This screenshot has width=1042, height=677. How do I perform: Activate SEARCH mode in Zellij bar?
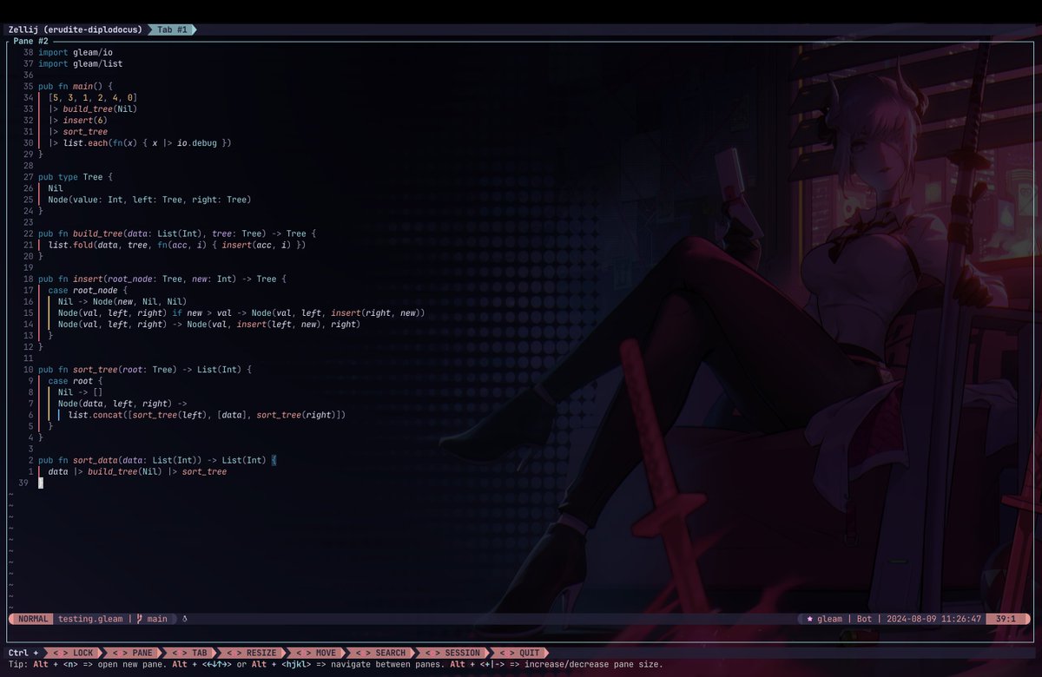[x=379, y=653]
